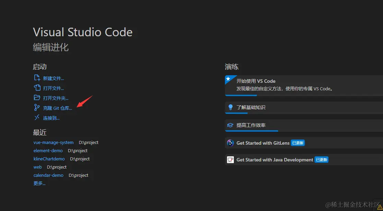Click the 最近 section heading
This screenshot has height=211, width=383.
tap(40, 133)
